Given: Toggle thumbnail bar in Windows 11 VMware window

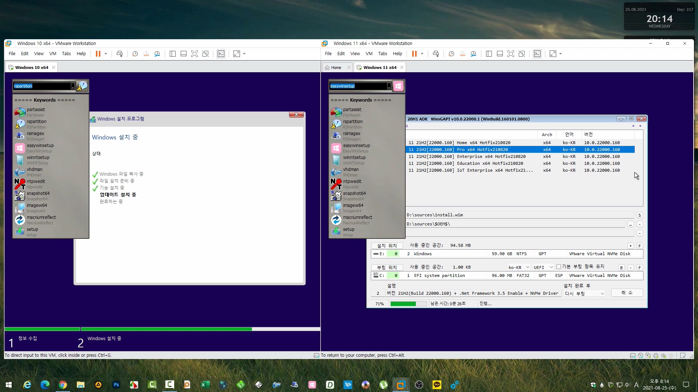Looking at the screenshot, I should (500, 54).
